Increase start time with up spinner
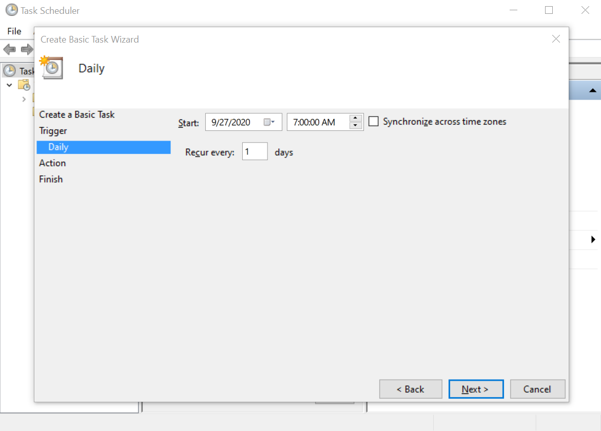 coord(356,118)
